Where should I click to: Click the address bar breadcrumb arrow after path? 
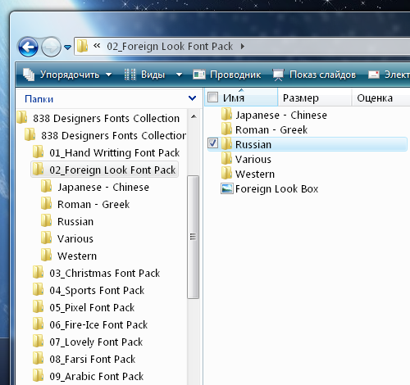[243, 47]
